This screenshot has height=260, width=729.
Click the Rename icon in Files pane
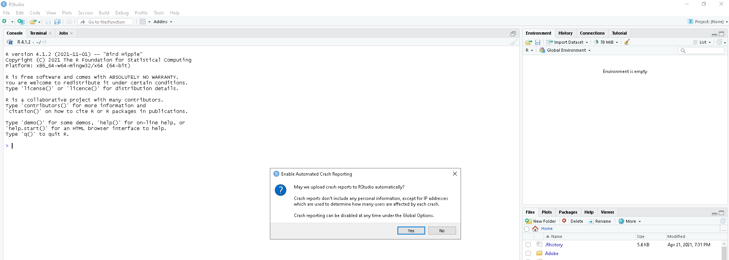point(591,221)
